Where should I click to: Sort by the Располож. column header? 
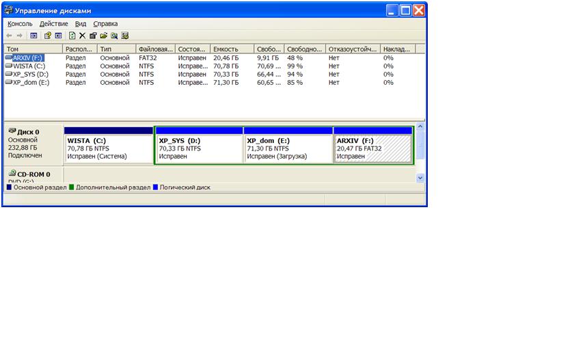[79, 49]
